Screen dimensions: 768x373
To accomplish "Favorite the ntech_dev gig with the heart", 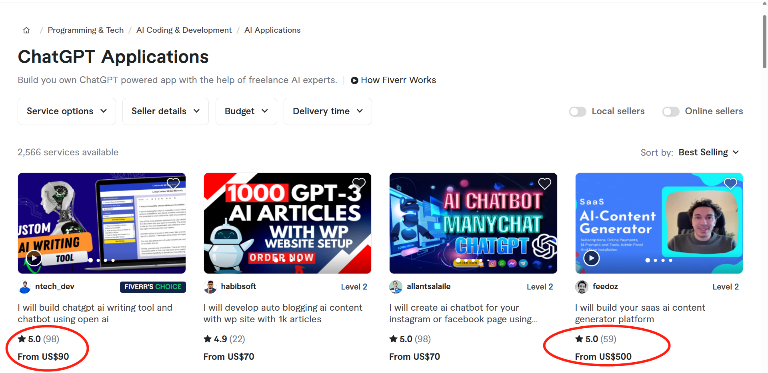I will (173, 183).
